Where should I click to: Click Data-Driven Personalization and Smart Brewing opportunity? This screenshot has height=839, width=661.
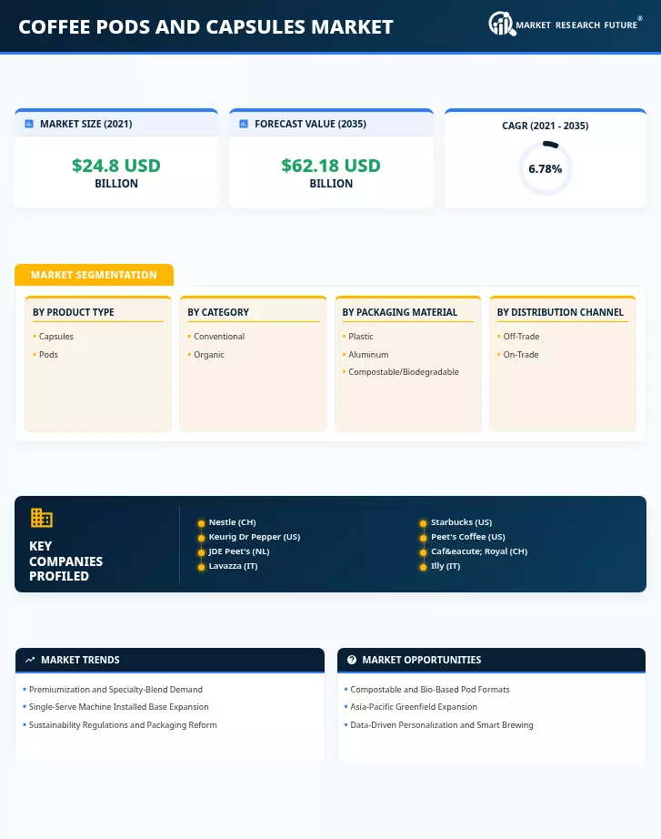click(442, 725)
